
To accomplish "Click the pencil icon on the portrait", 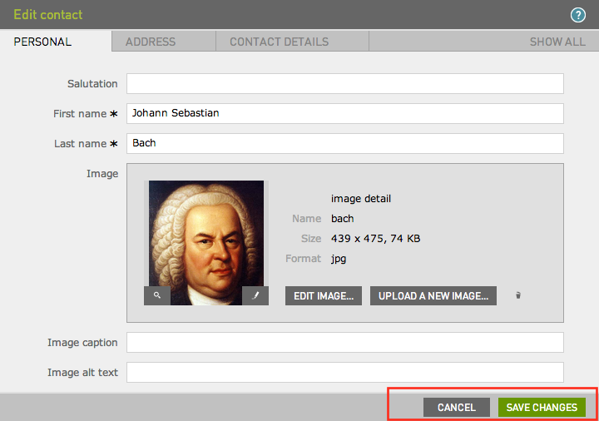I will tap(255, 295).
